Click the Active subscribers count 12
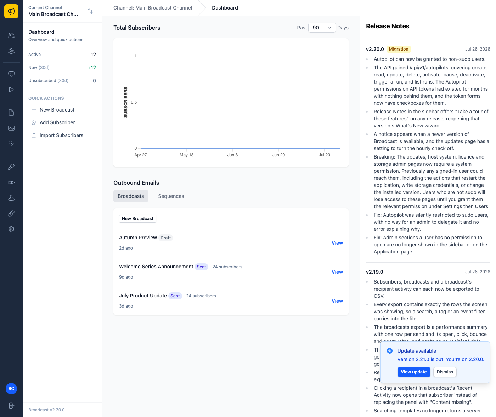496x417 pixels. point(94,55)
